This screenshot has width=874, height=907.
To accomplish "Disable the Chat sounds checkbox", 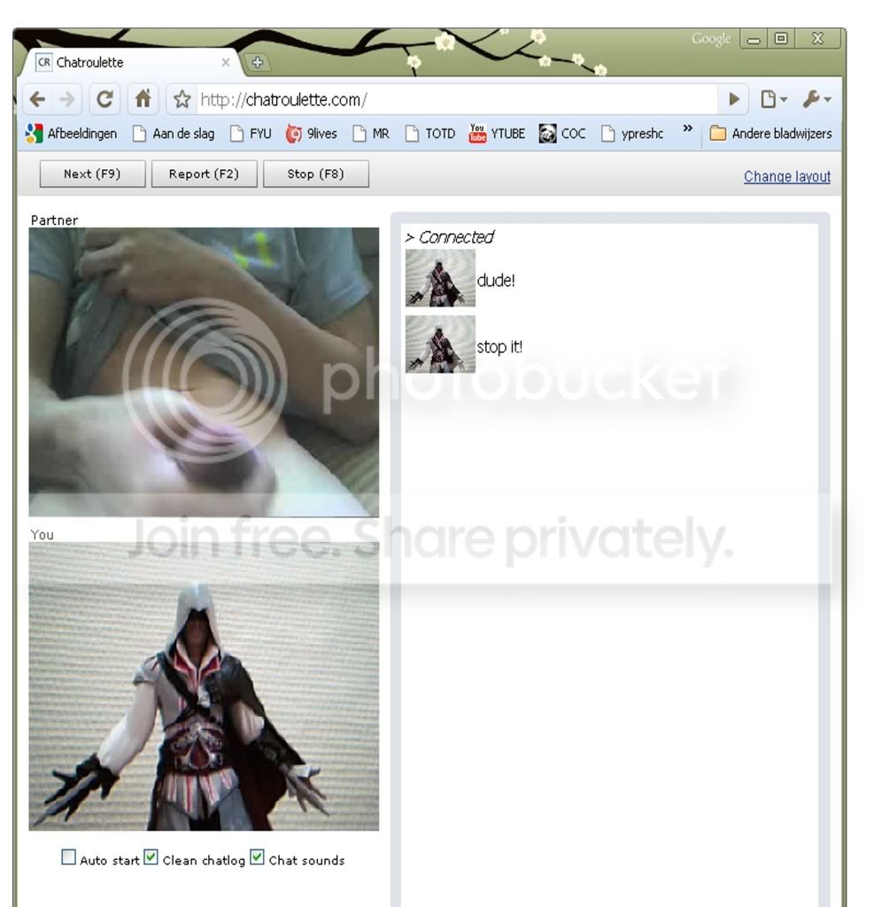I will click(258, 857).
